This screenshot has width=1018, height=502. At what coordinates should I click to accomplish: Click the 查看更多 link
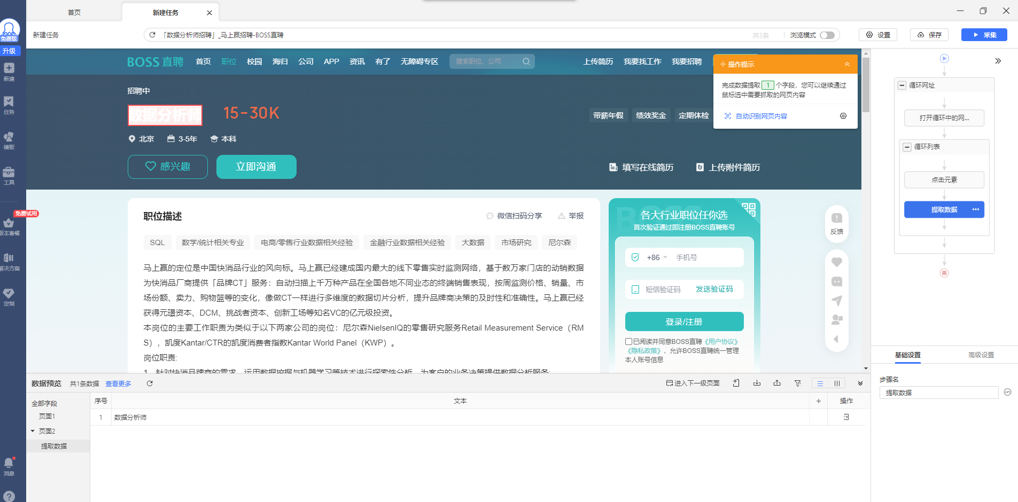click(118, 383)
